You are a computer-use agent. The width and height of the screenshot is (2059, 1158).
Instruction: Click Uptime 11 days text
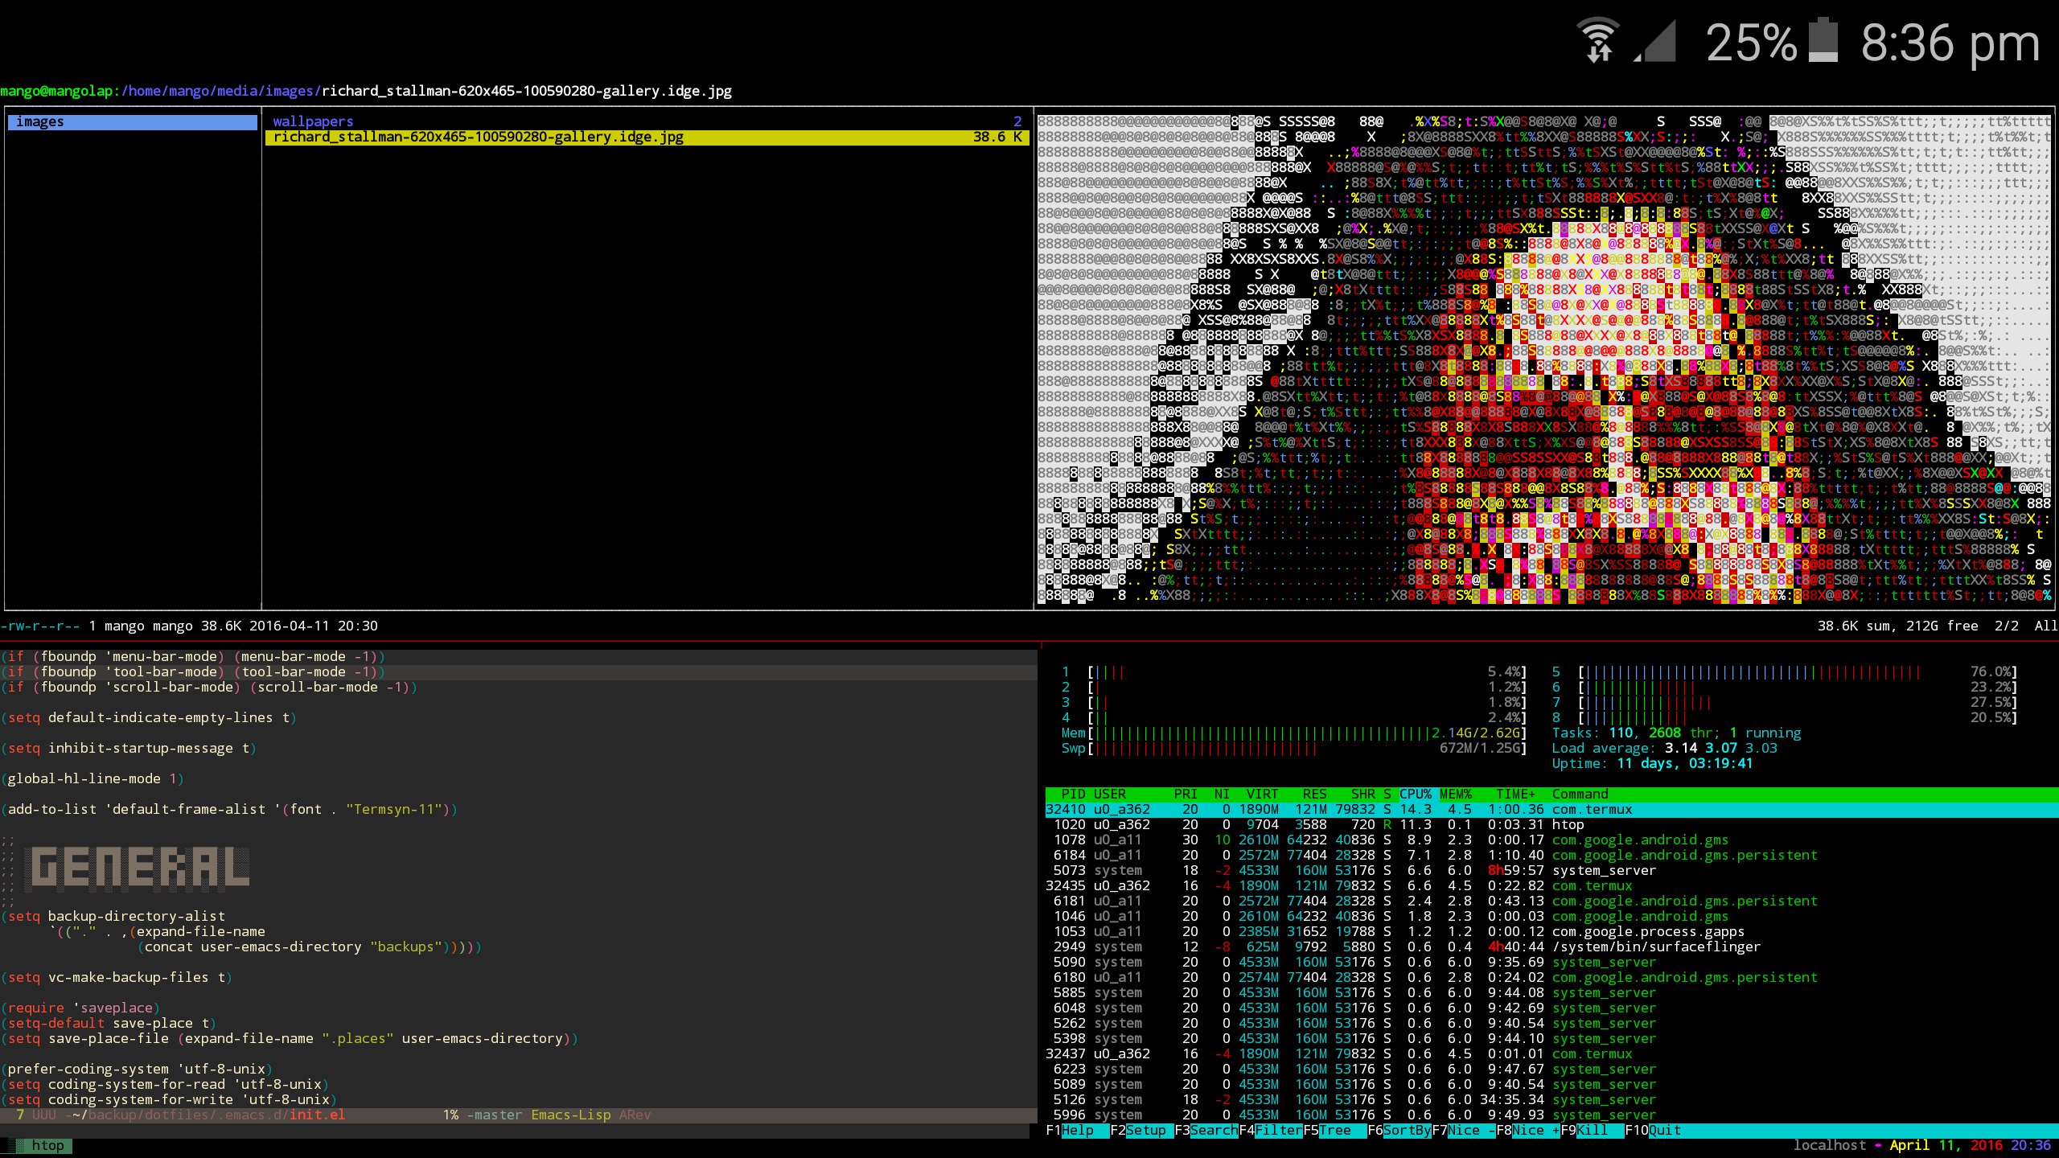[x=1653, y=763]
